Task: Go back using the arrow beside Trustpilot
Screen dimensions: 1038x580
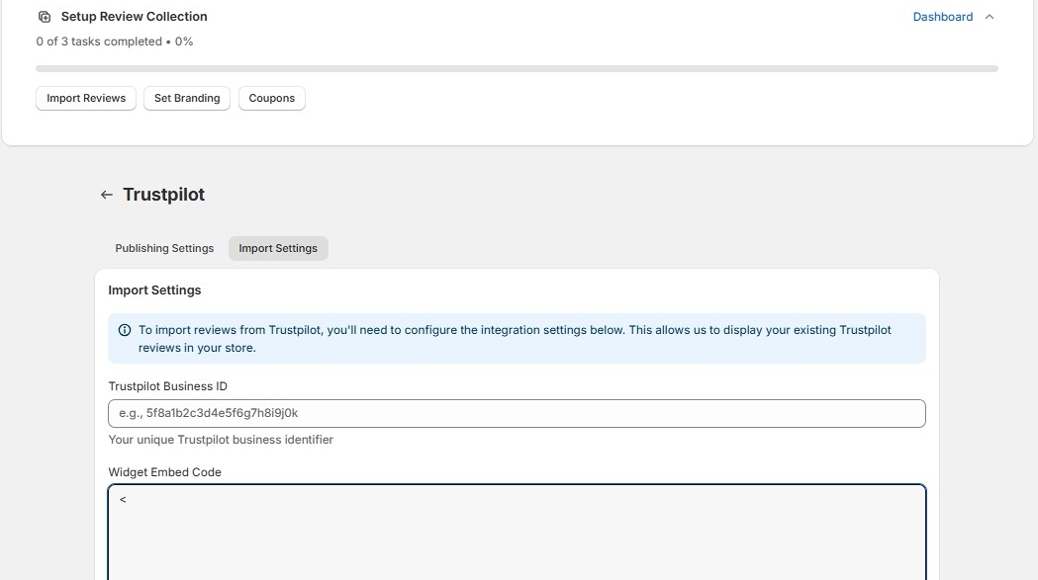Action: tap(107, 195)
